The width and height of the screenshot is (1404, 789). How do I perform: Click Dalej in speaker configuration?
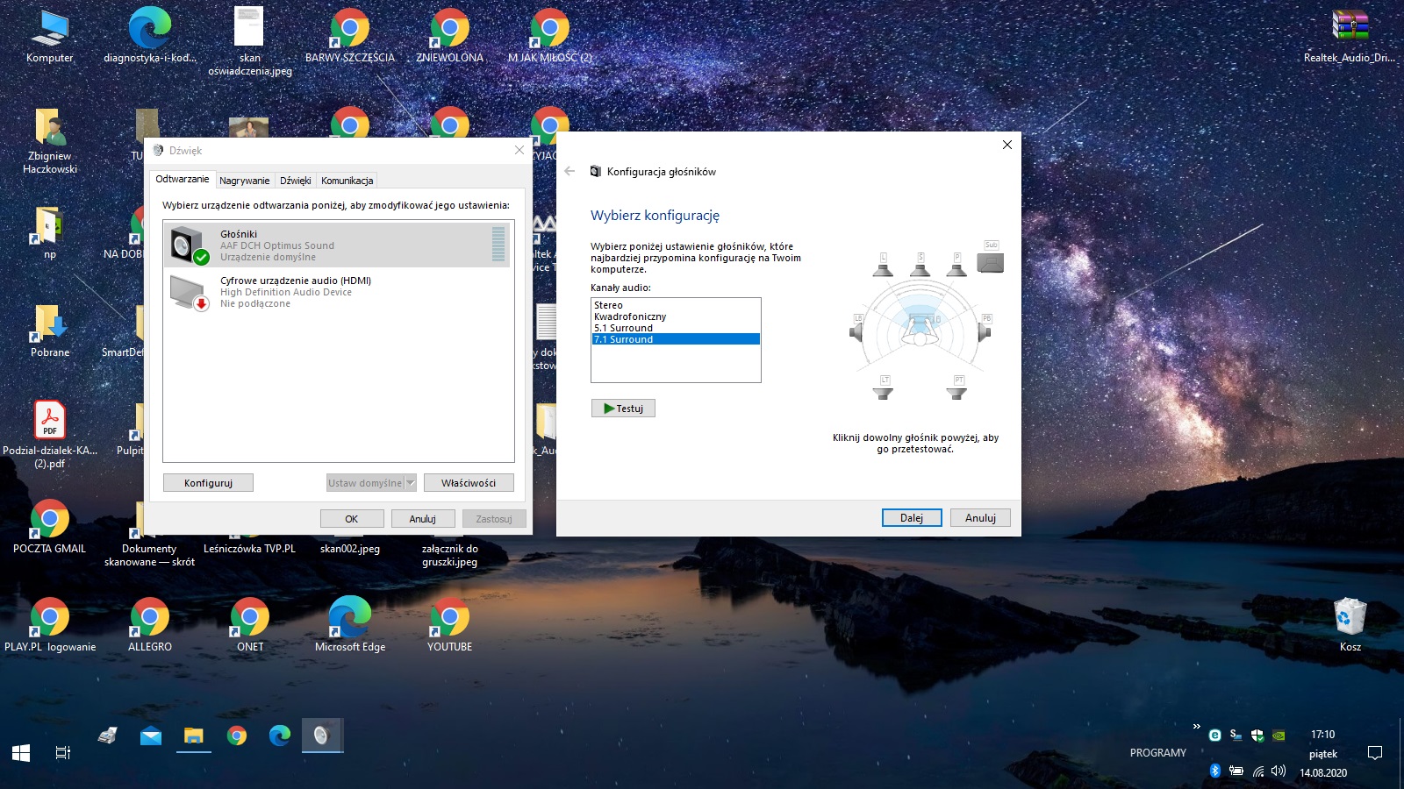tap(912, 518)
